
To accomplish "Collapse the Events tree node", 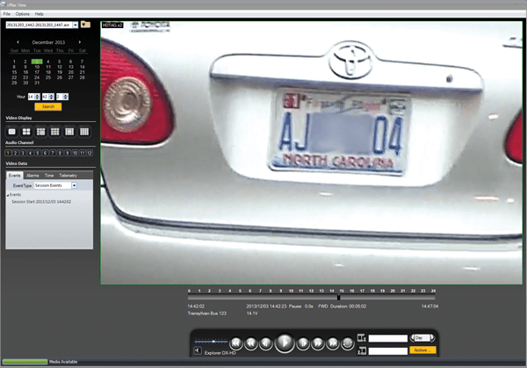I will point(8,195).
